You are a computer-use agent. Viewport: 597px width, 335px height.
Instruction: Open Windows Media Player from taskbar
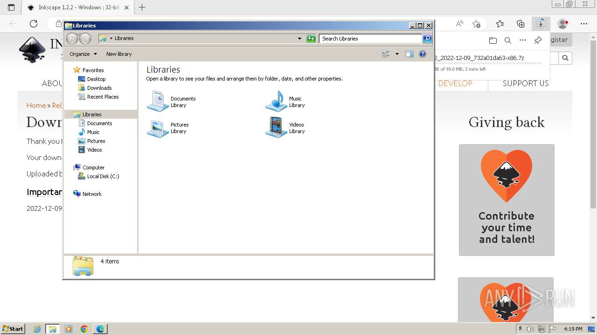tap(69, 329)
